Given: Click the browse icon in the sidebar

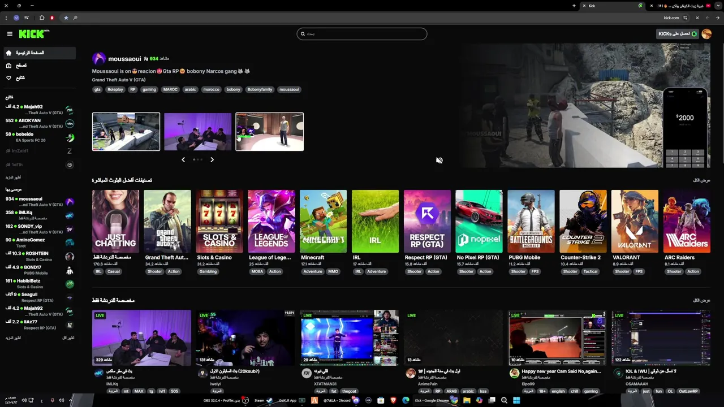Looking at the screenshot, I should pos(8,66).
